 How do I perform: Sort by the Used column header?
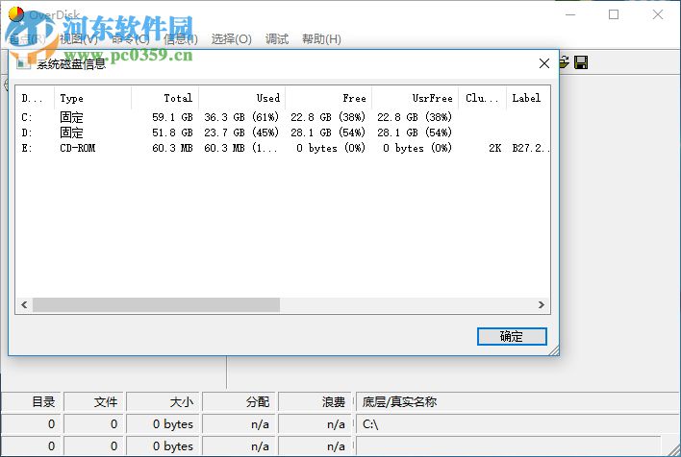point(242,98)
